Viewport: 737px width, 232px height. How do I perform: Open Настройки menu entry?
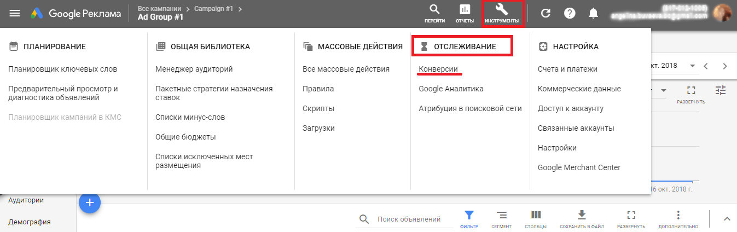point(557,148)
